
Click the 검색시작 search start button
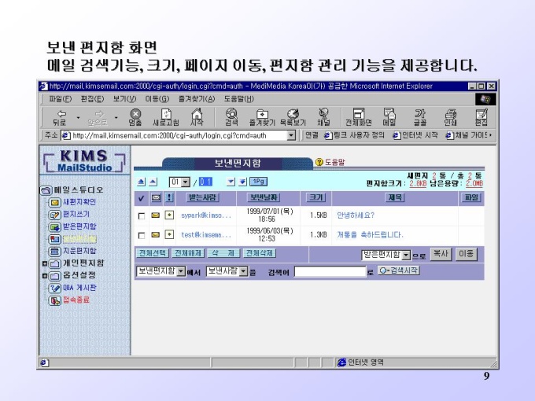coord(399,270)
